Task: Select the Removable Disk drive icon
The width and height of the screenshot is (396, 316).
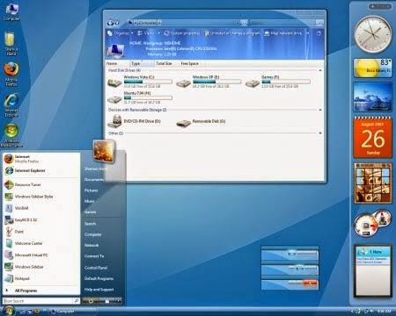Action: (184, 123)
